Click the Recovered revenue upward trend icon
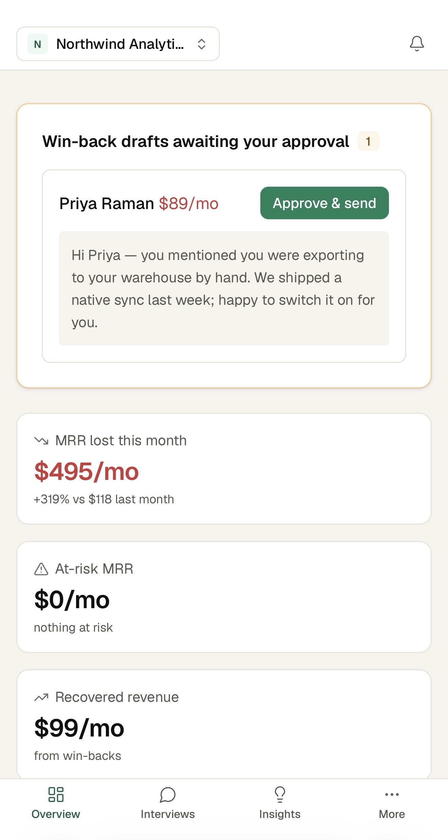The image size is (448, 840). coord(41,697)
